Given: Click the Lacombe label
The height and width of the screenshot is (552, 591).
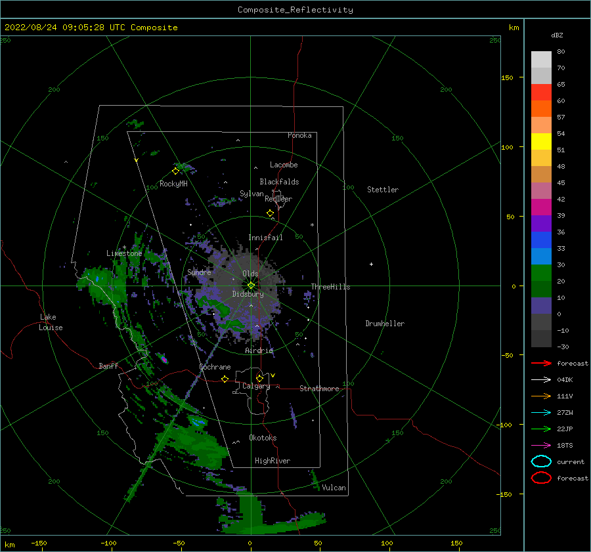Looking at the screenshot, I should point(284,165).
